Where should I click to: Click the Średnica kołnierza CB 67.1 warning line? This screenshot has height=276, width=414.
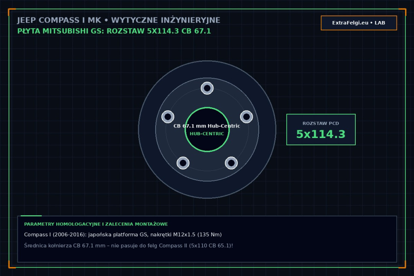click(128, 246)
